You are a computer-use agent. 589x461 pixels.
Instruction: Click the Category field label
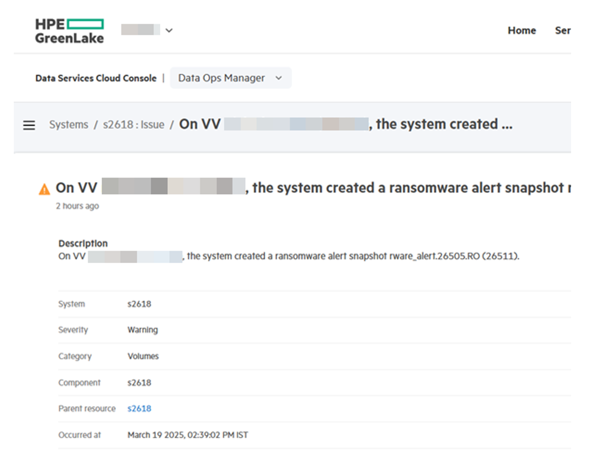pos(75,356)
